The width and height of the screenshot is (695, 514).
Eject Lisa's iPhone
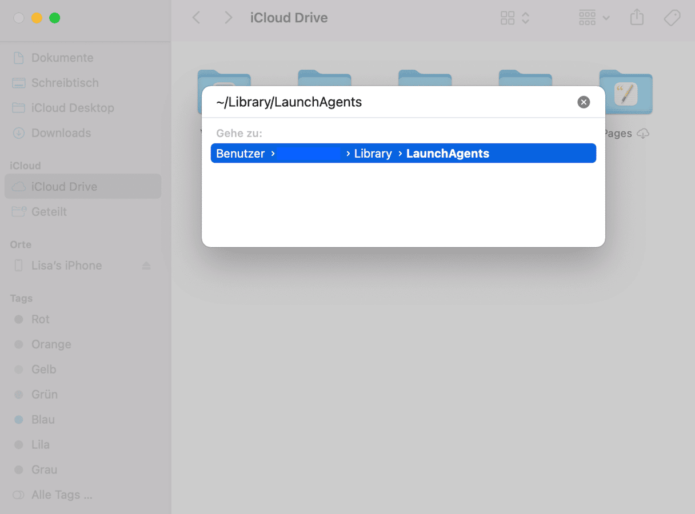(x=146, y=266)
